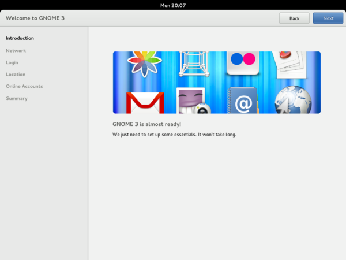Click the purple smiley webcam icon

click(194, 101)
